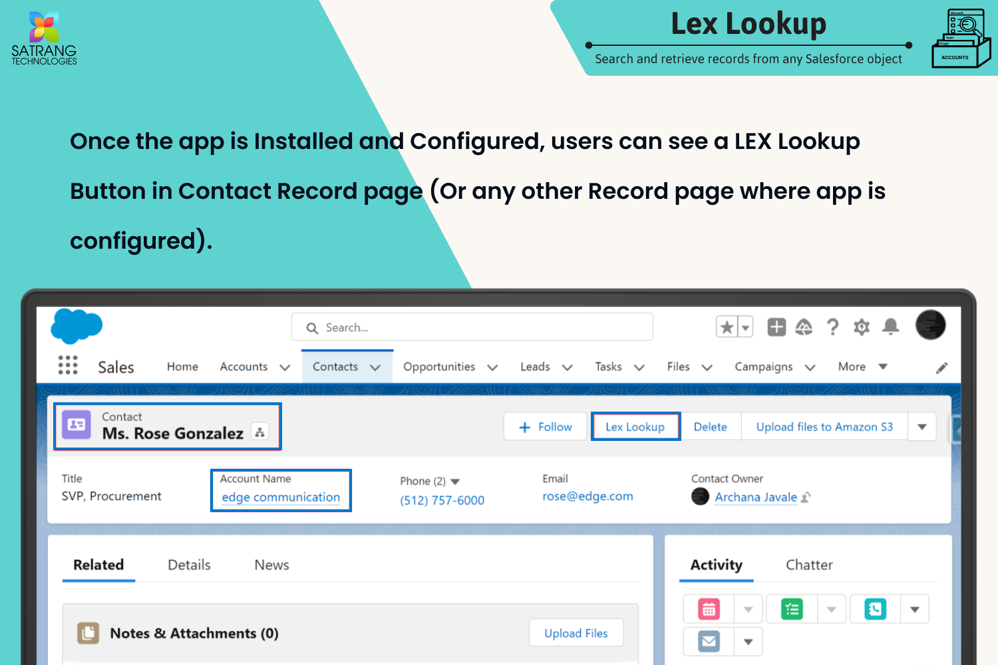Expand the Phone (2) dropdown

455,481
